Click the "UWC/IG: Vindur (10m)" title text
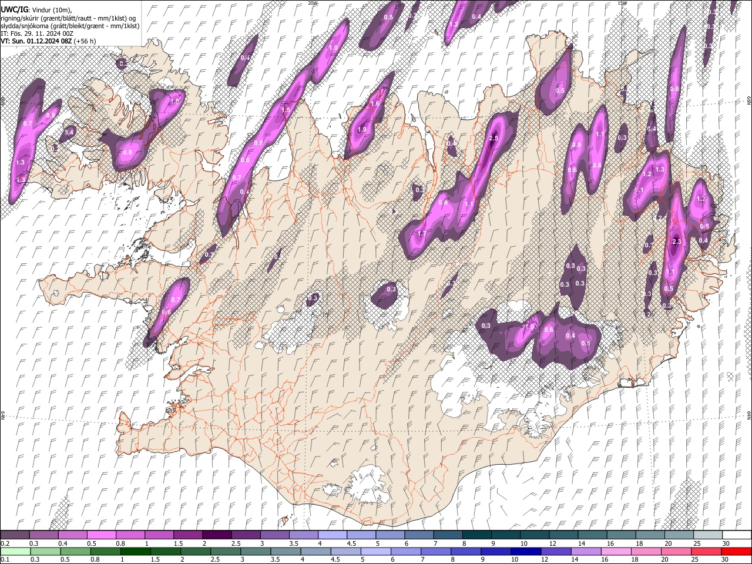 pos(36,9)
